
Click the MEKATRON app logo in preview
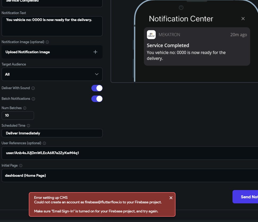pyautogui.click(x=151, y=35)
